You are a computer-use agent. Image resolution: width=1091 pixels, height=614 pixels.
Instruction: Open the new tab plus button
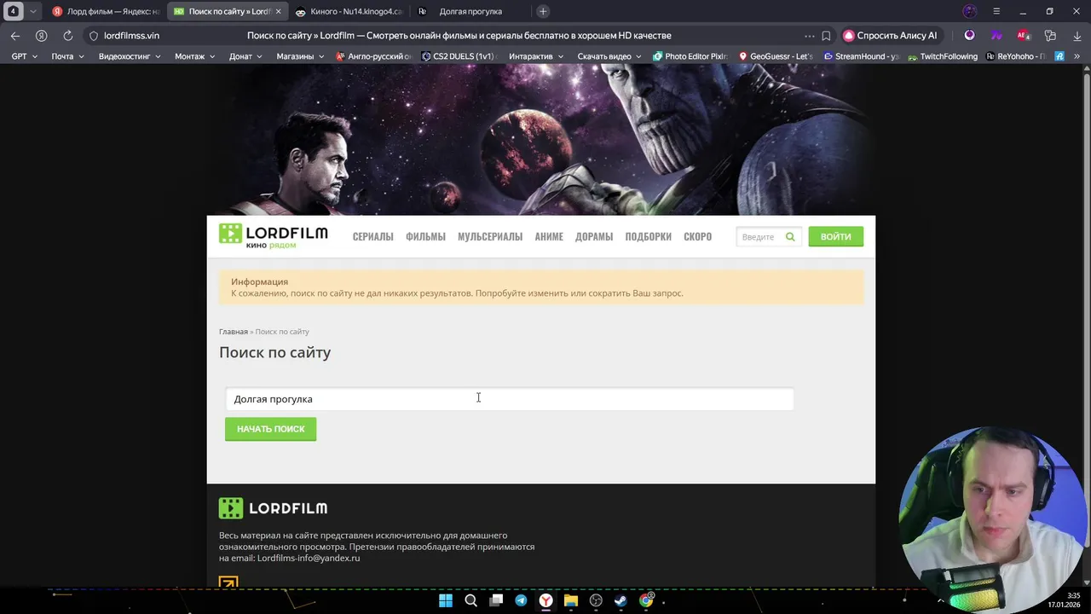[543, 11]
